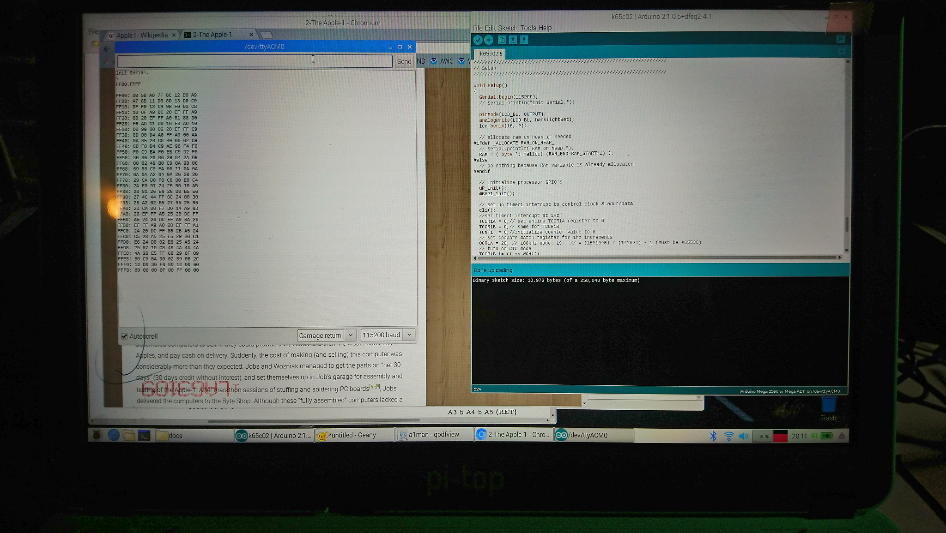
Task: Click k65c02 Arduino taskbar button
Action: tap(274, 435)
